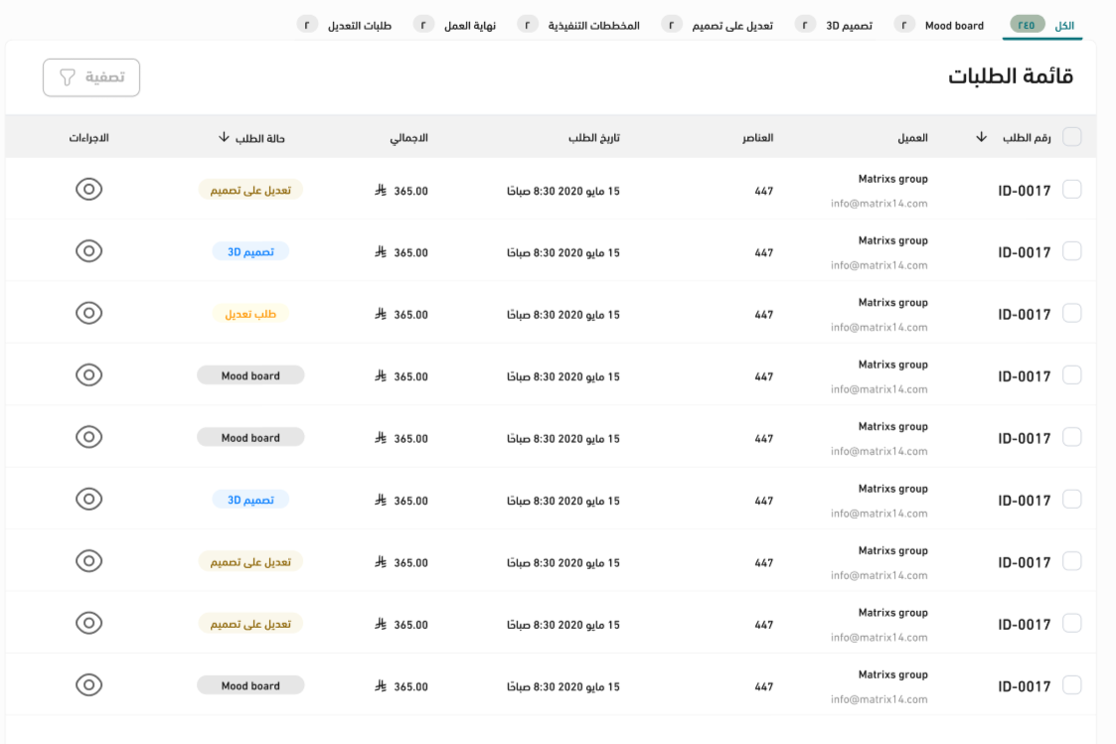The image size is (1116, 744).
Task: Open the نهاية العمل tab
Action: [x=469, y=25]
